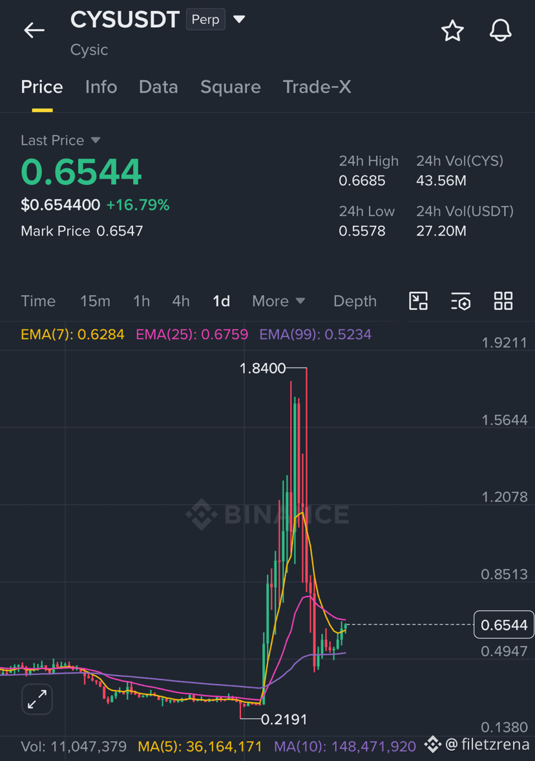Tap the EMA(25): 0.6759 indicator label

[192, 335]
